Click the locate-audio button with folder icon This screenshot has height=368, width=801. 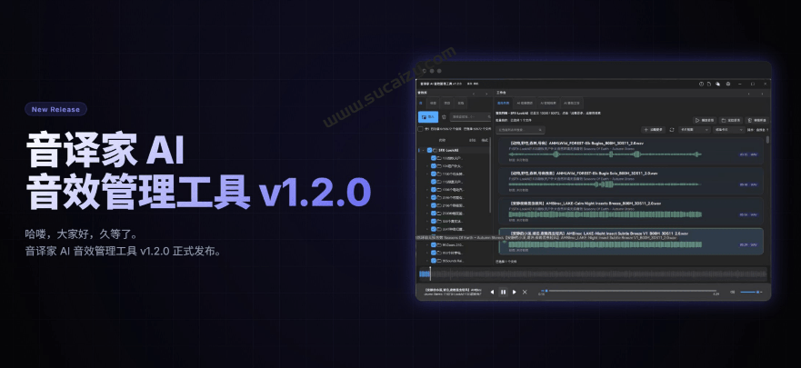click(x=730, y=121)
